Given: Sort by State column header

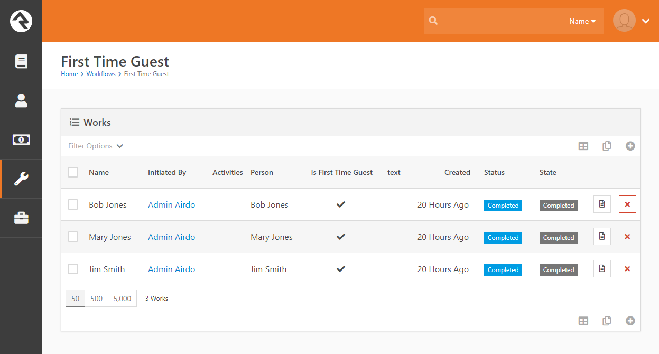Looking at the screenshot, I should [x=548, y=172].
